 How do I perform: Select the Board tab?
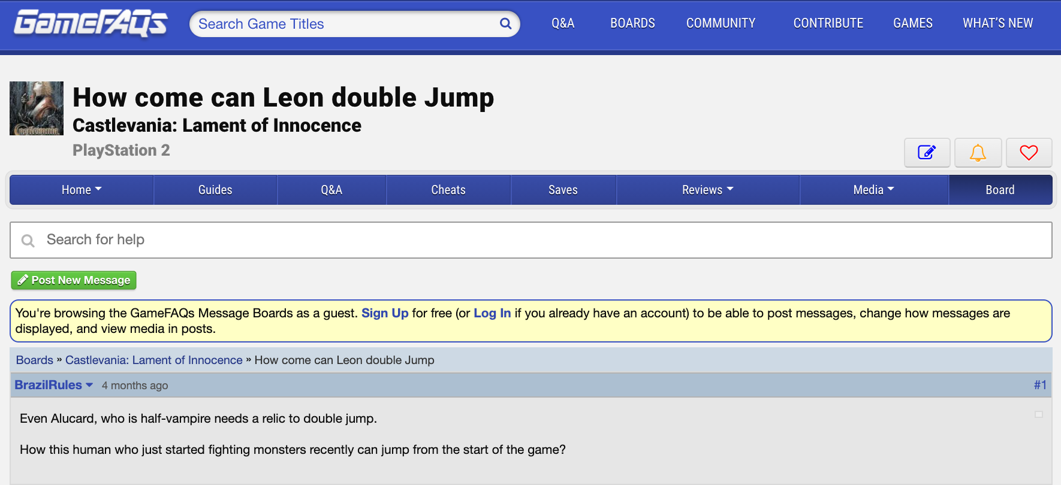pos(1000,190)
